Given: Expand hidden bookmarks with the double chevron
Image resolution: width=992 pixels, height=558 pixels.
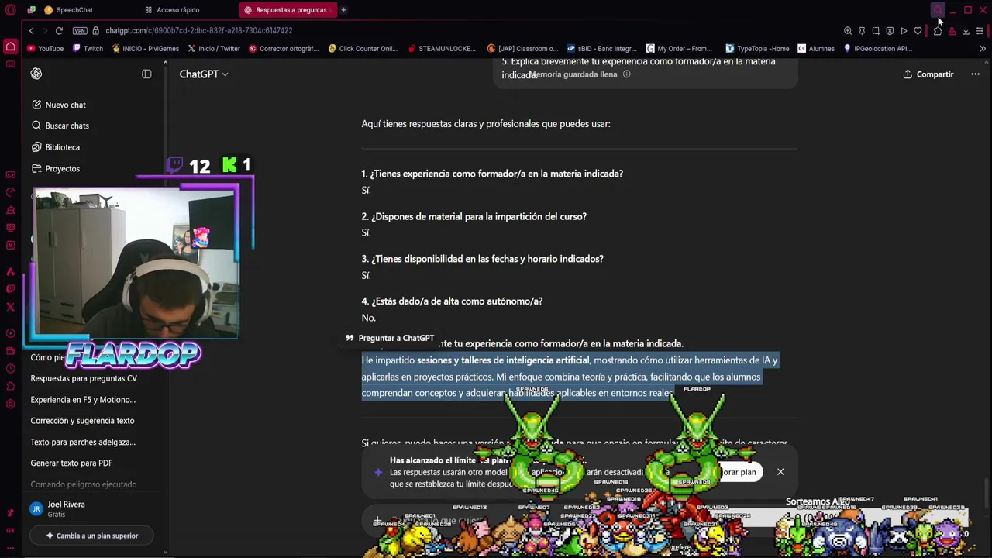Looking at the screenshot, I should (983, 48).
